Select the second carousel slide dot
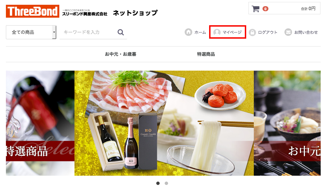This screenshot has width=328, height=190. point(166,183)
